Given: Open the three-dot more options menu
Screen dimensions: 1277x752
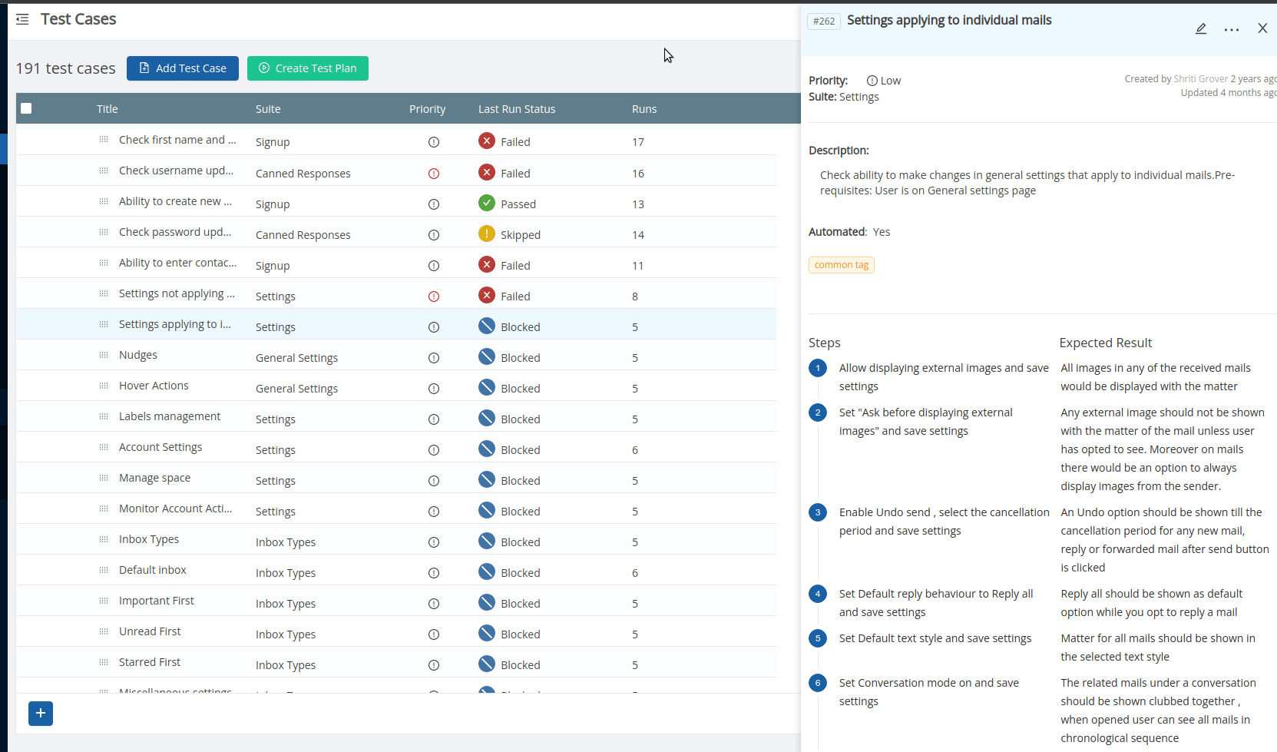Looking at the screenshot, I should [x=1232, y=29].
